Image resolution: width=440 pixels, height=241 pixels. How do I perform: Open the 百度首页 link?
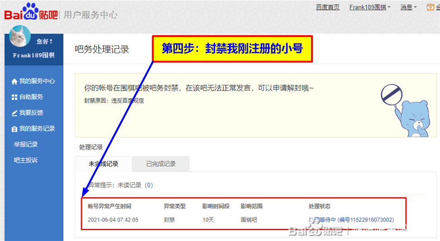click(327, 7)
